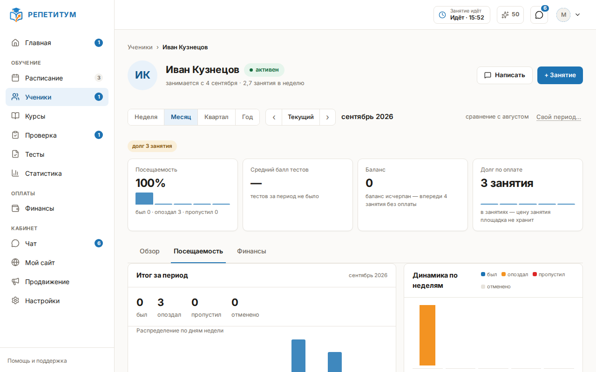Viewport: 596px width, 372px height.
Task: Open Главная via its home icon
Action: click(x=15, y=43)
